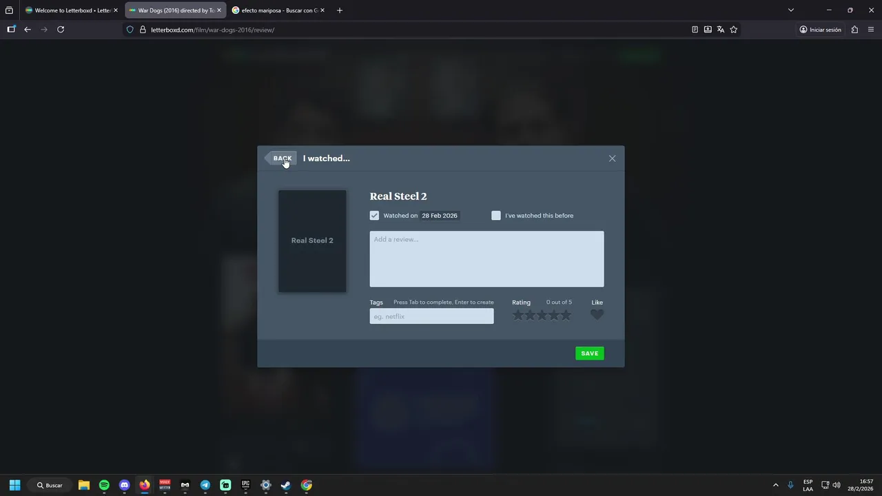Screen dimensions: 882x496
Task: Click the green SAVE button
Action: coord(590,353)
